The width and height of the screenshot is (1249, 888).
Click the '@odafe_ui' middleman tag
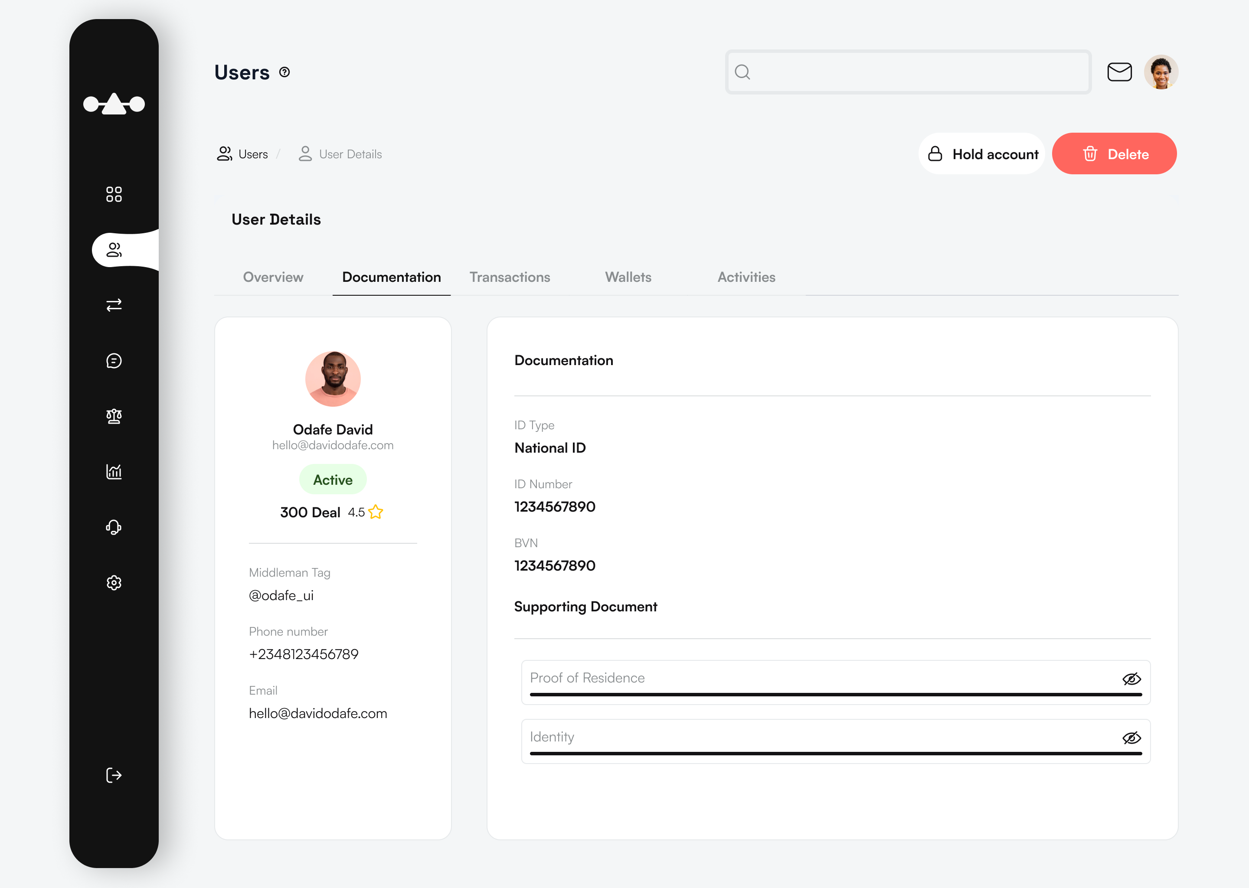coord(281,595)
